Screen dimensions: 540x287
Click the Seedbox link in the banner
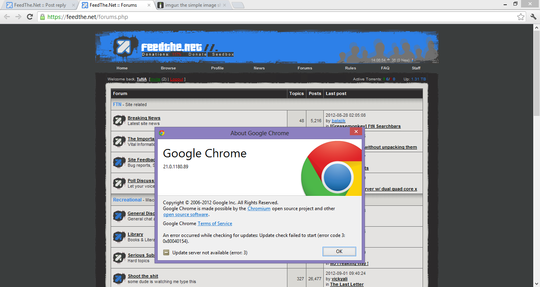click(223, 54)
